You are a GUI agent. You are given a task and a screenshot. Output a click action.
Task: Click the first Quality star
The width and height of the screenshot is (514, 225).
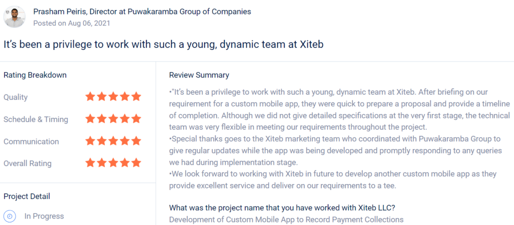(90, 97)
